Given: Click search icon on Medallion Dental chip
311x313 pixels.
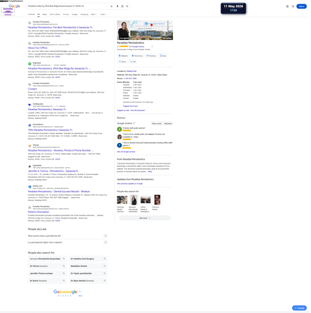Looking at the screenshot, I should tap(105, 266).
